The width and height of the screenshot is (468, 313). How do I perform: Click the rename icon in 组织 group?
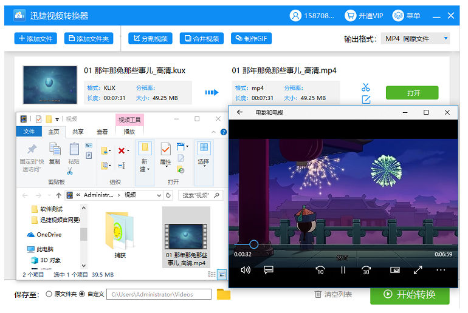pyautogui.click(x=122, y=165)
